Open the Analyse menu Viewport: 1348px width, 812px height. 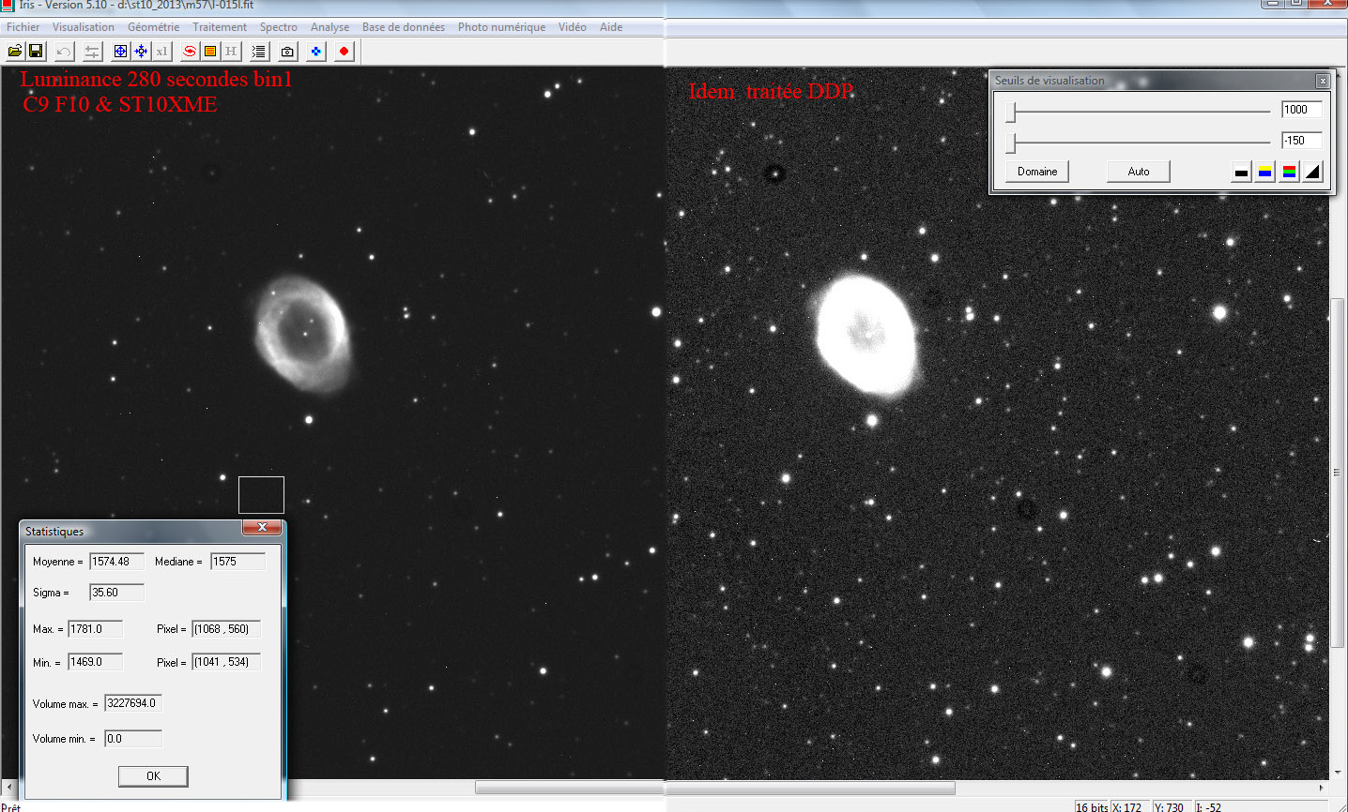point(330,27)
